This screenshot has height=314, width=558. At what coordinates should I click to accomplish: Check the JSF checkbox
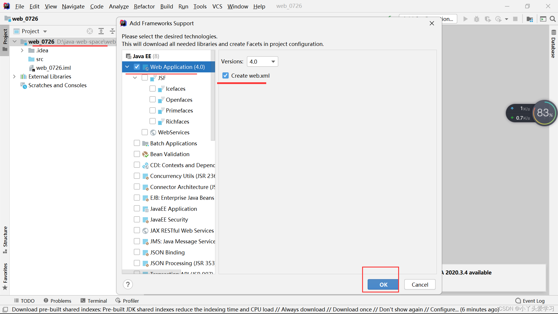point(145,78)
